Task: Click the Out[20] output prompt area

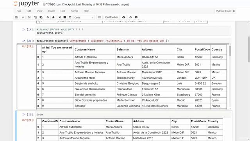Action: [x=28, y=46]
